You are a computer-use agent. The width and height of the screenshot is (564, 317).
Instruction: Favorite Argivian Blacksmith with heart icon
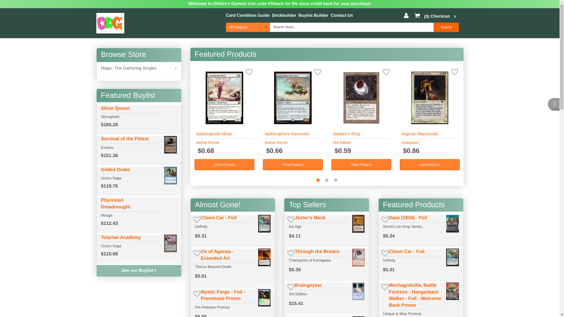[x=454, y=72]
